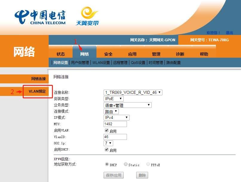This screenshot has height=182, width=241.
Task: Expand the 802.1p priority dropdown
Action: tap(108, 143)
